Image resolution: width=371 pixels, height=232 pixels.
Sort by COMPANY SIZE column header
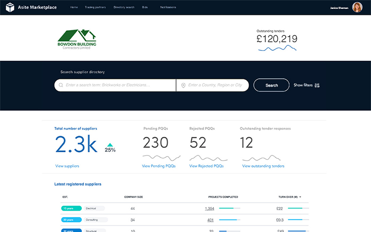(x=134, y=197)
